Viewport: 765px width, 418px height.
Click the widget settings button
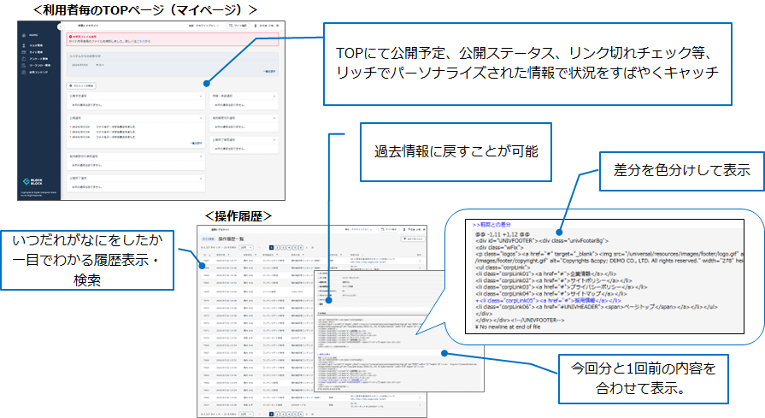(x=82, y=86)
